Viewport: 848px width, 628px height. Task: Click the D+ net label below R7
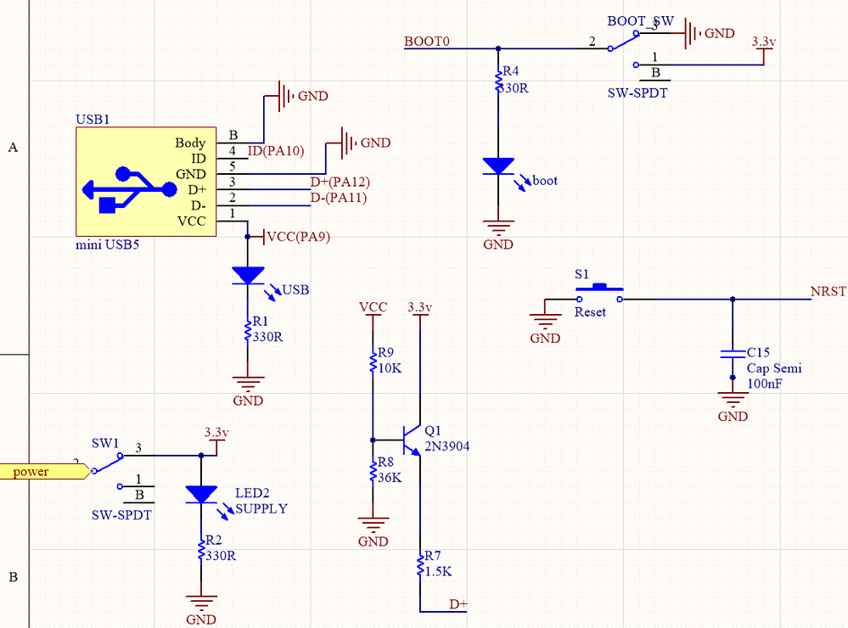458,605
